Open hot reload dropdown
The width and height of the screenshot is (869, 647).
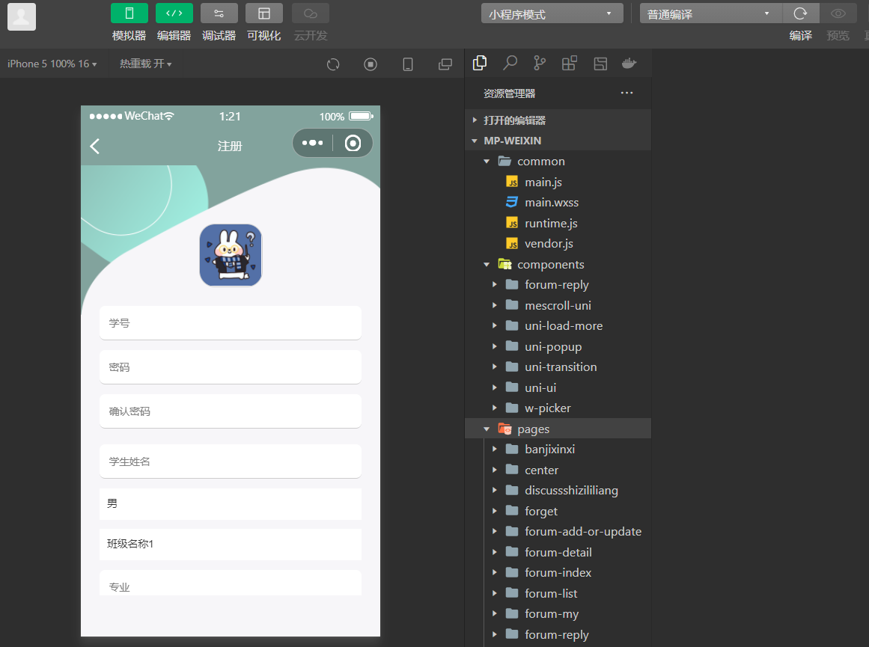pos(146,64)
